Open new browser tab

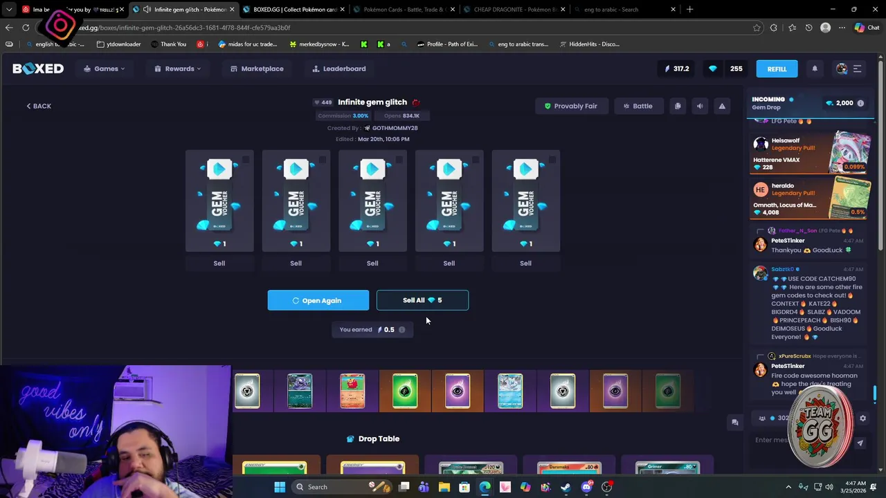[x=689, y=10]
